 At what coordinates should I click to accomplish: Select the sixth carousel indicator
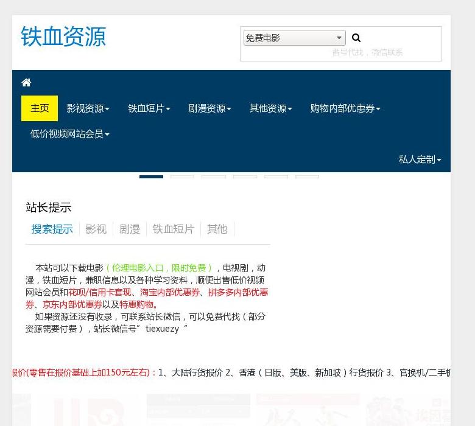pyautogui.click(x=307, y=177)
